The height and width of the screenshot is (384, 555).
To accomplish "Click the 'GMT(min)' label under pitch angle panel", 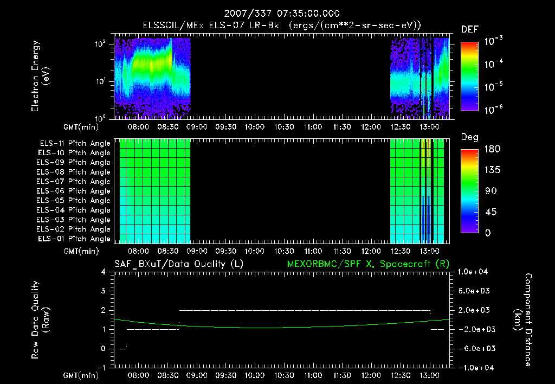I will click(x=81, y=252).
